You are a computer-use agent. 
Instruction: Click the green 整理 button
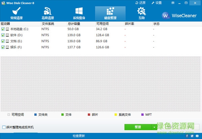[x=138, y=127]
